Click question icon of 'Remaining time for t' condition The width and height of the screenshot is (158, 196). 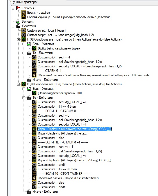click(x=34, y=93)
